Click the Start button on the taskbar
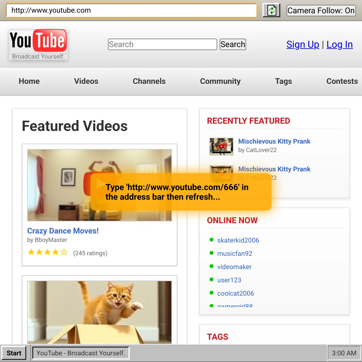This screenshot has height=362, width=362. [x=14, y=353]
